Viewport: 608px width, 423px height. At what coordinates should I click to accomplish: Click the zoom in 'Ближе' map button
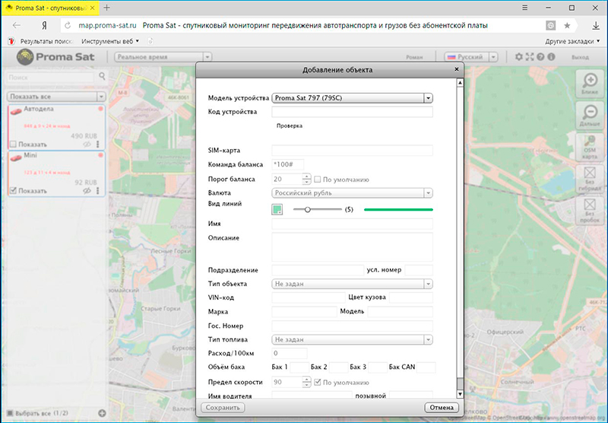tap(588, 82)
